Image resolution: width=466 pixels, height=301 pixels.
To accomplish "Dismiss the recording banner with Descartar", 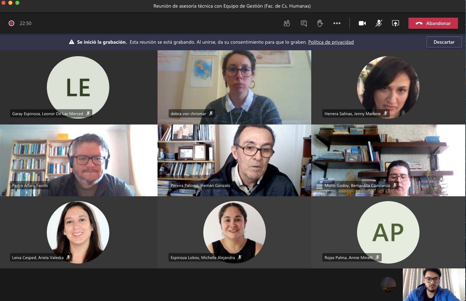I will (444, 42).
